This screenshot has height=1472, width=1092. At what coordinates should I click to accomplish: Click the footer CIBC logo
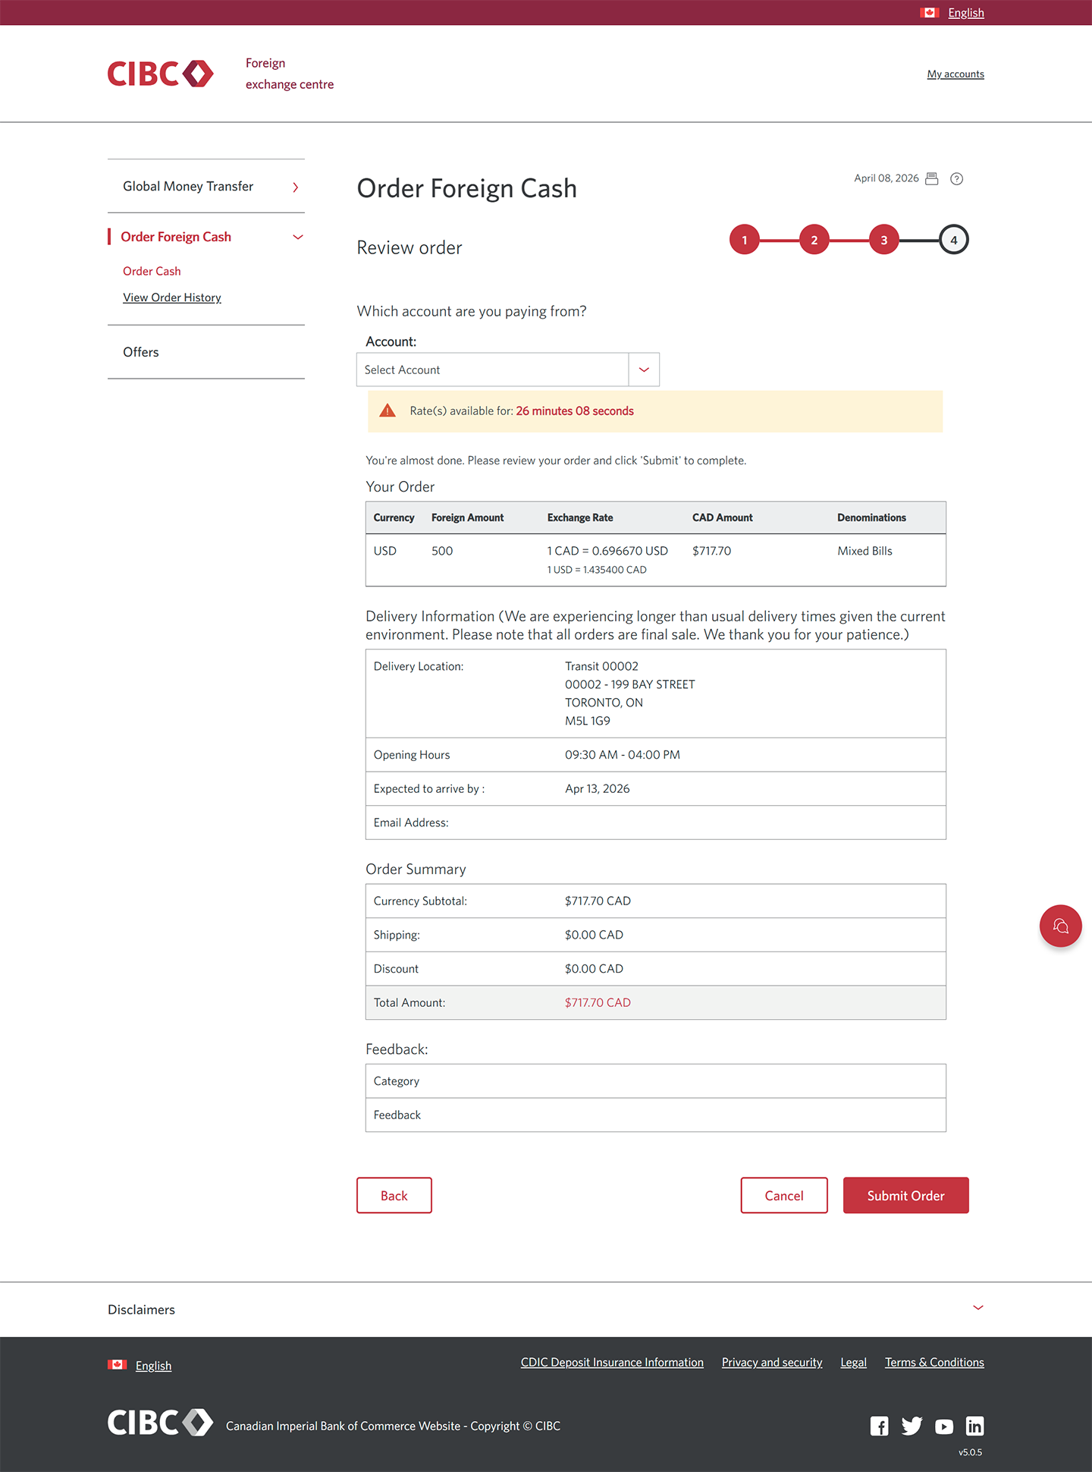[160, 1423]
